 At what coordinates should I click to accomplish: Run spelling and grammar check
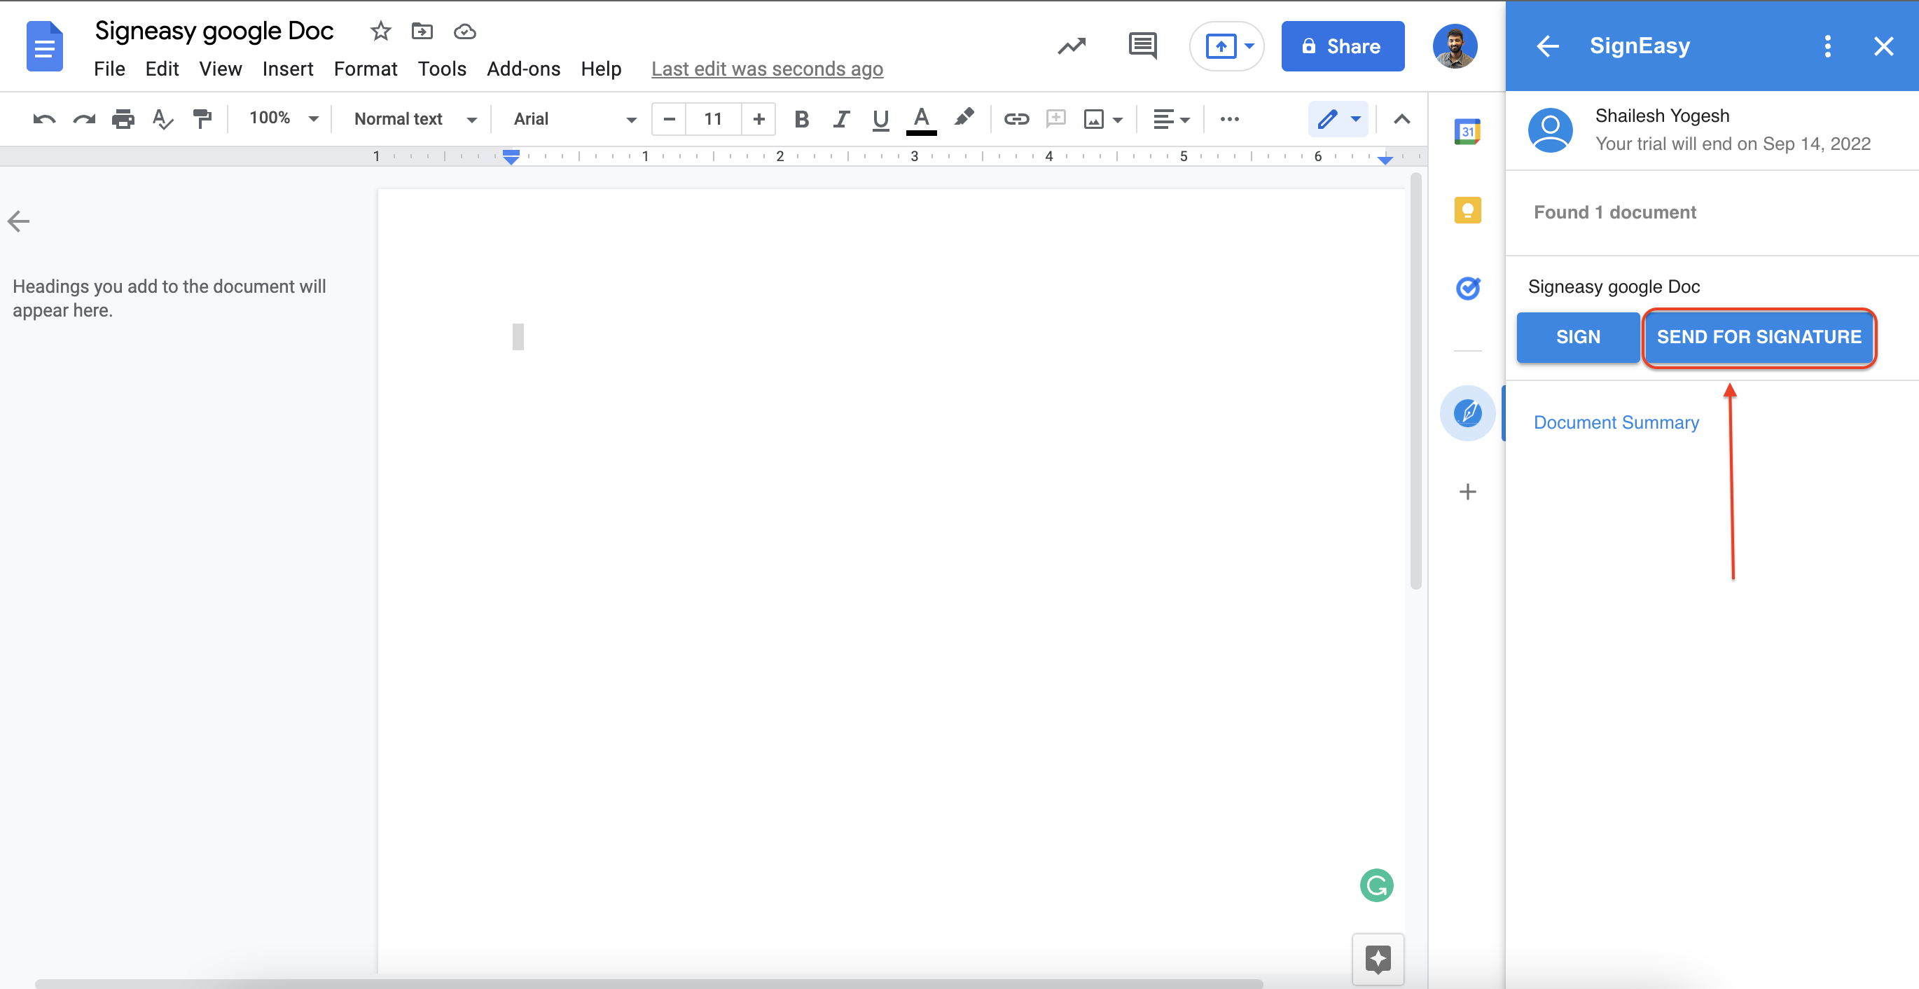click(162, 119)
